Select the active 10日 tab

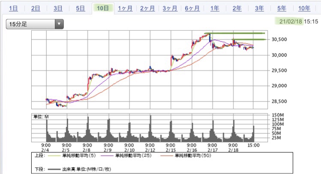[x=103, y=9]
